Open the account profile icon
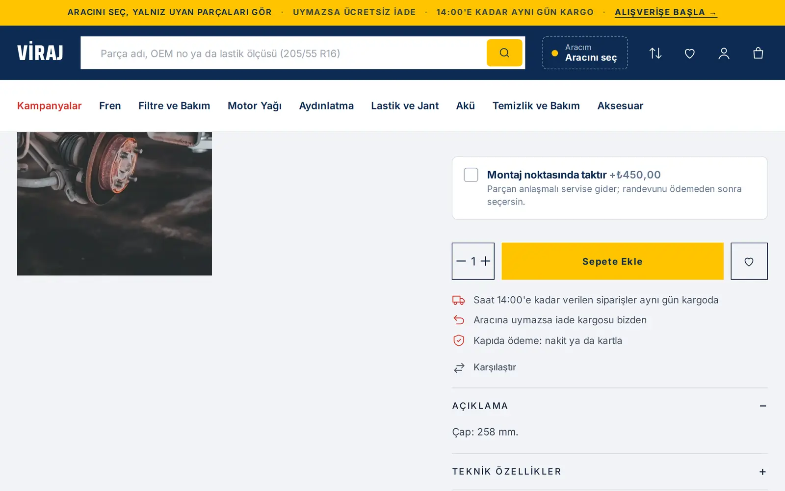The height and width of the screenshot is (491, 785). (724, 53)
